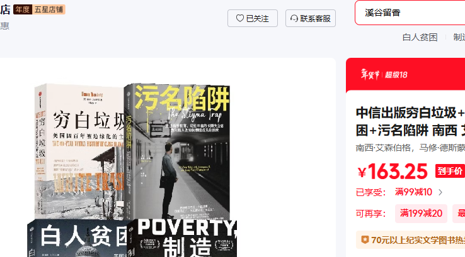Select the 满199减20 coupon tag

coord(421,213)
